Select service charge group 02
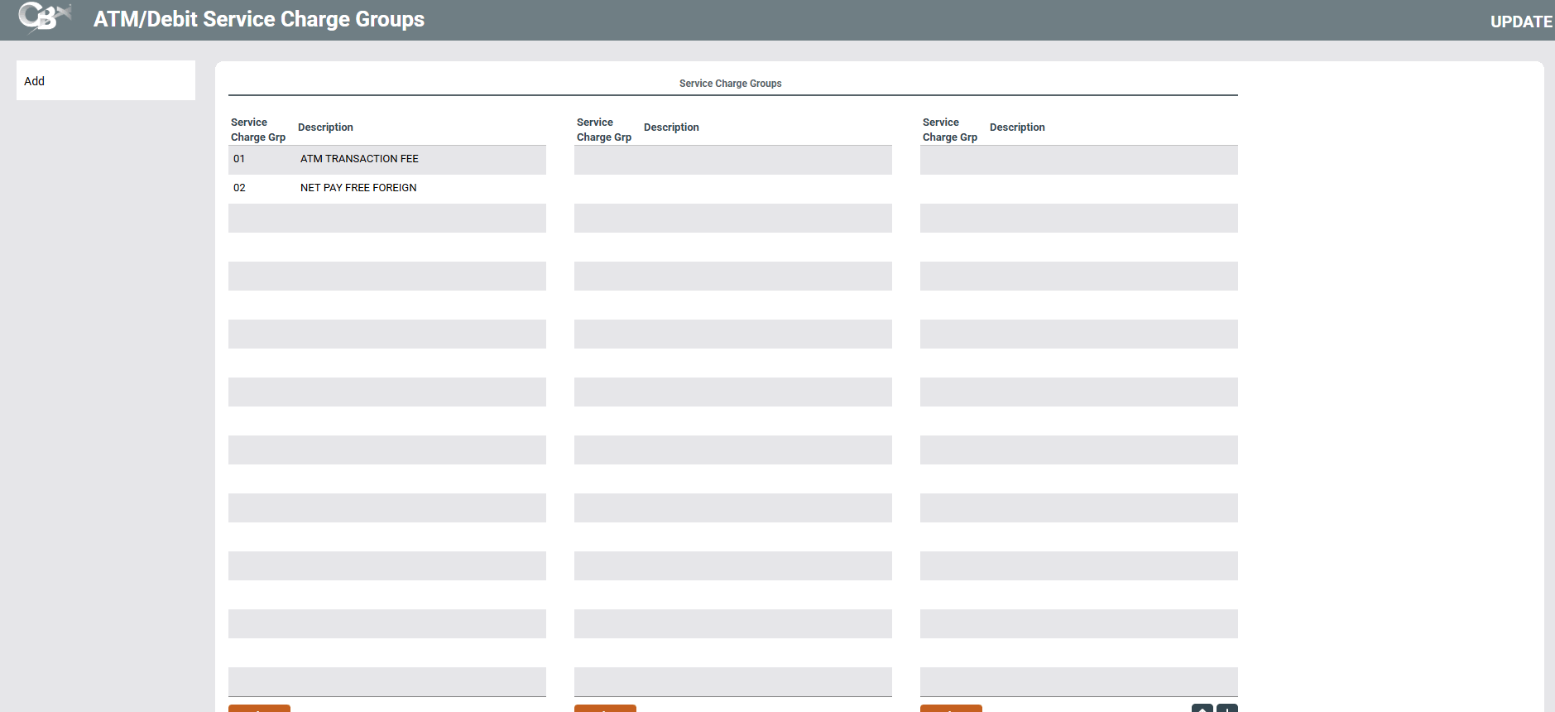1555x712 pixels. tap(239, 188)
